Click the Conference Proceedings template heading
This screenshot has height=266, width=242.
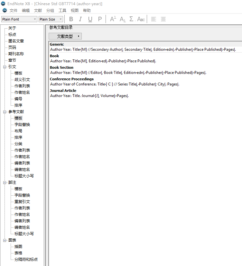(x=72, y=79)
